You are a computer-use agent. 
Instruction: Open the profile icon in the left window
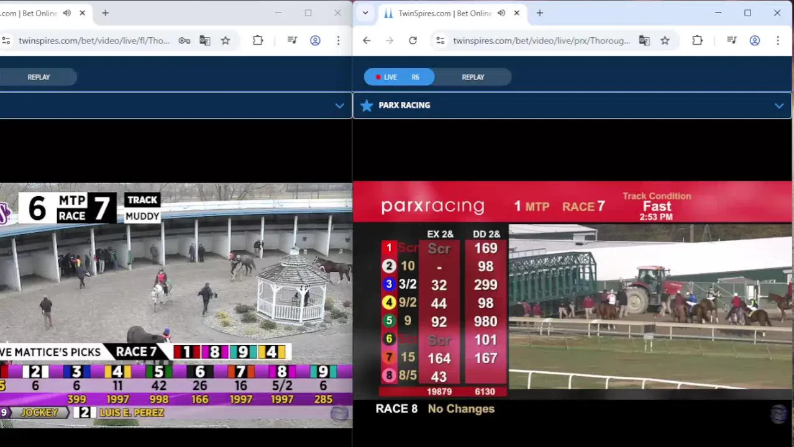(x=315, y=40)
